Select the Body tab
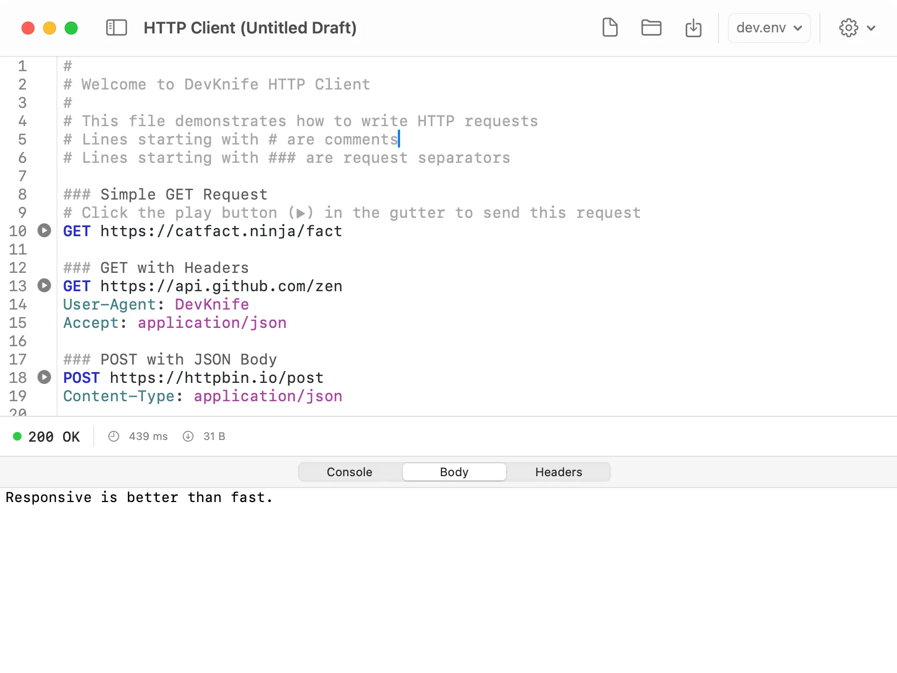 [454, 471]
